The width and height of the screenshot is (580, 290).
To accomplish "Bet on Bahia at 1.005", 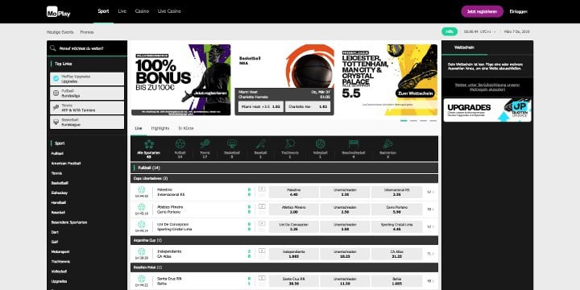I will (x=396, y=281).
